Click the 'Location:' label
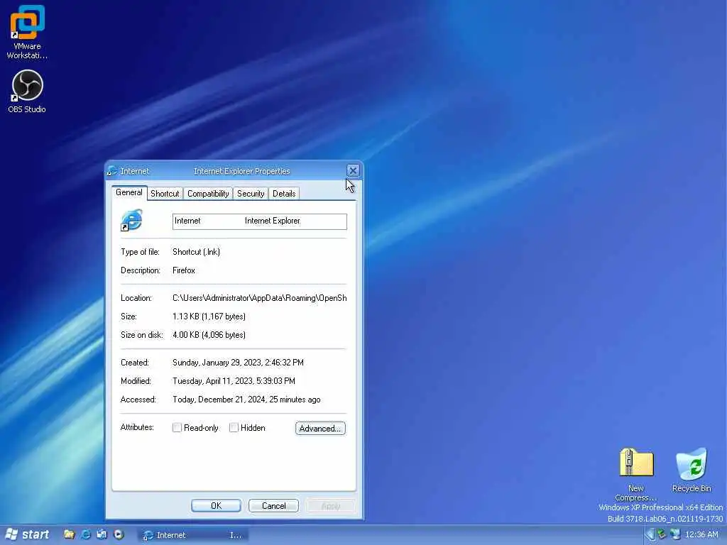 point(136,298)
